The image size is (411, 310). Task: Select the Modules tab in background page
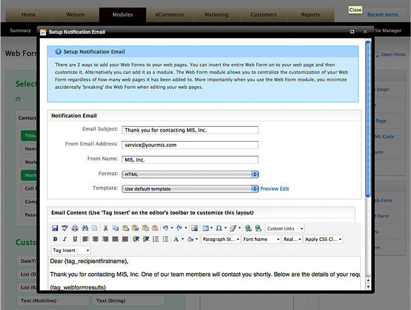[x=122, y=15]
